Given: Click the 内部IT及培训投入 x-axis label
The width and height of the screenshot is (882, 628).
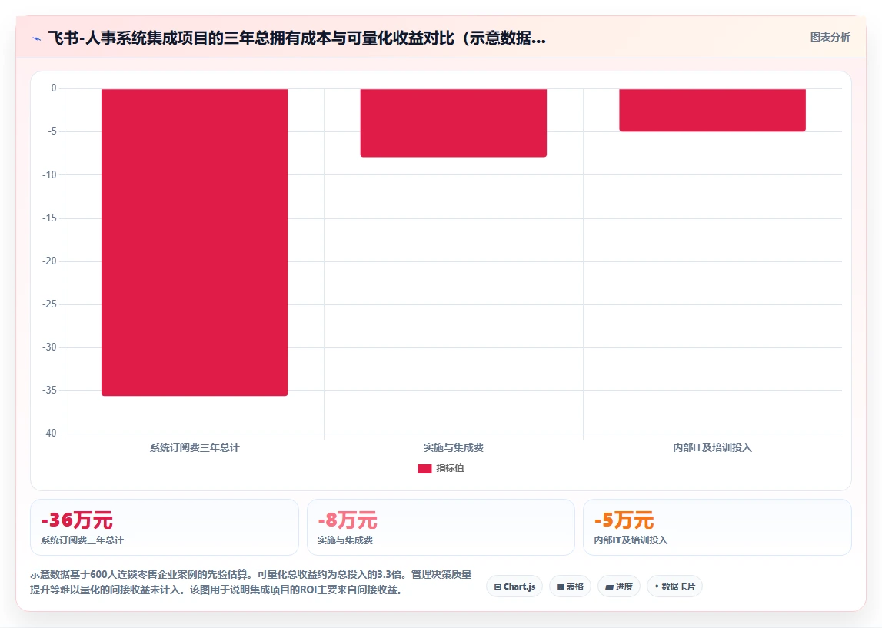Looking at the screenshot, I should pos(712,447).
